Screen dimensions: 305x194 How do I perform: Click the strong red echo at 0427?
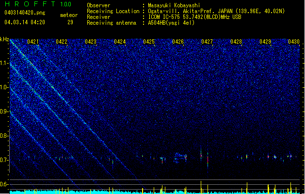click(x=208, y=160)
